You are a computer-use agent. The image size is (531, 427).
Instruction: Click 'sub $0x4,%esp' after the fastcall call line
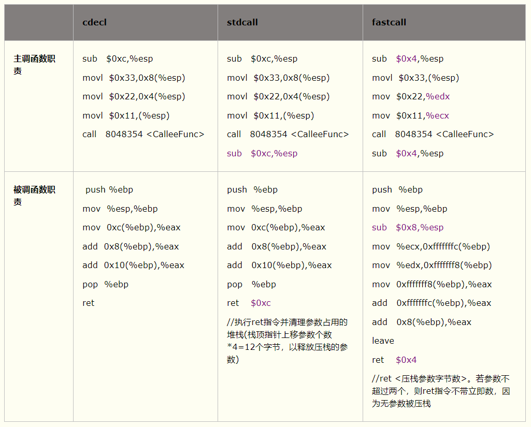408,154
